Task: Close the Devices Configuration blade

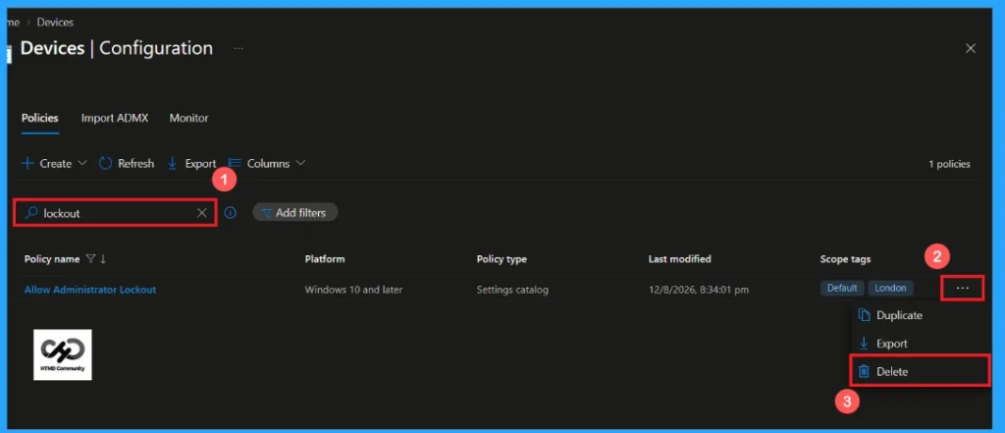Action: (x=971, y=49)
